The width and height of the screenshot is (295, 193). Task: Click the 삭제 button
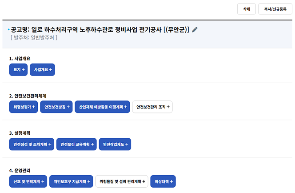247,8
